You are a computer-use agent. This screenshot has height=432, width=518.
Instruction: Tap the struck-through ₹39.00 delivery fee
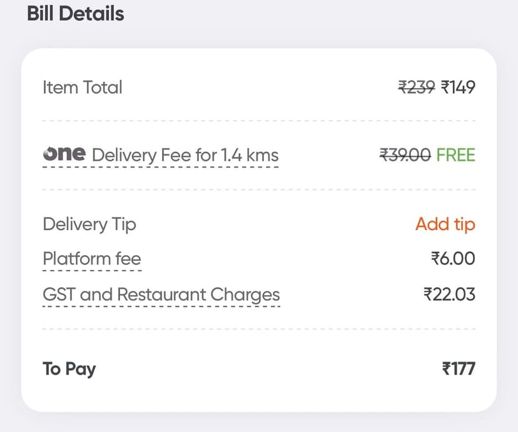pos(405,154)
